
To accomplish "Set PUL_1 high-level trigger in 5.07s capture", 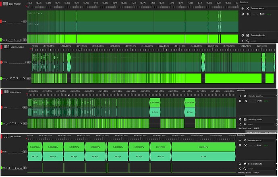I will point(12,40).
